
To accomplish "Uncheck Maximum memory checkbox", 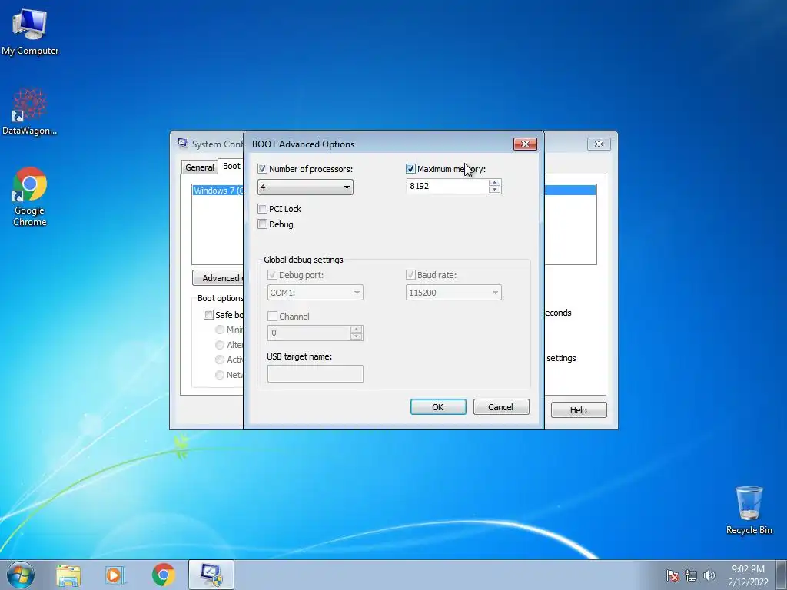I will [410, 169].
